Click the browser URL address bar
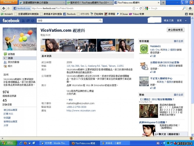Image resolution: width=194 pixels, height=146 pixels. 82,9
